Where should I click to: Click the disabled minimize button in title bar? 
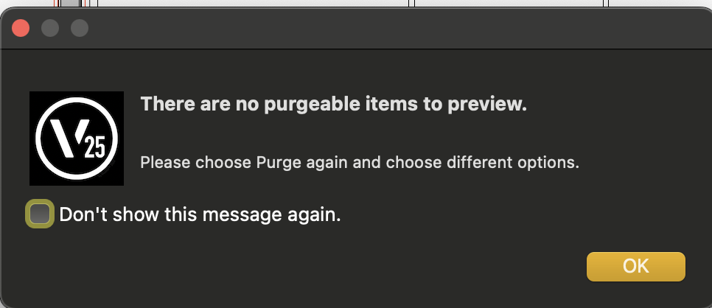50,28
